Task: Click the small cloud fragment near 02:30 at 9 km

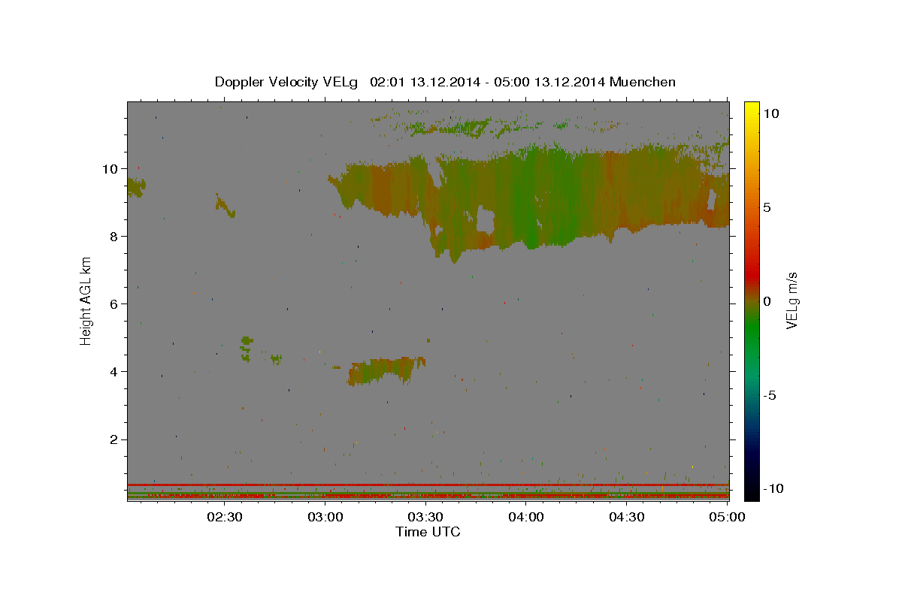Action: [x=225, y=205]
